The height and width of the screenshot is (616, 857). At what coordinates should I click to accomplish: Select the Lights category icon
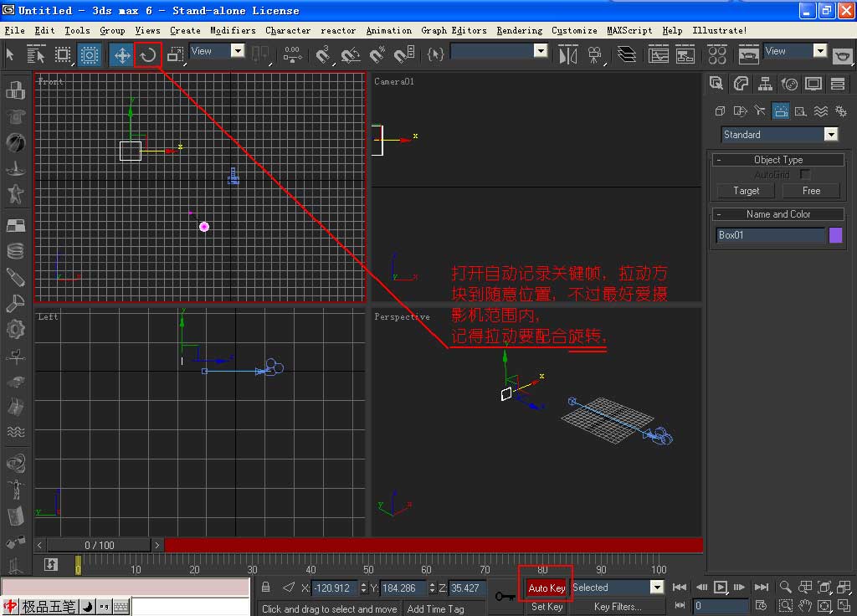pos(760,111)
